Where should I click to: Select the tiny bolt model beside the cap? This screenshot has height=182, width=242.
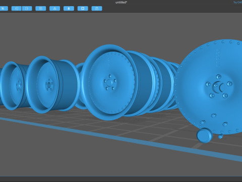coord(220,136)
